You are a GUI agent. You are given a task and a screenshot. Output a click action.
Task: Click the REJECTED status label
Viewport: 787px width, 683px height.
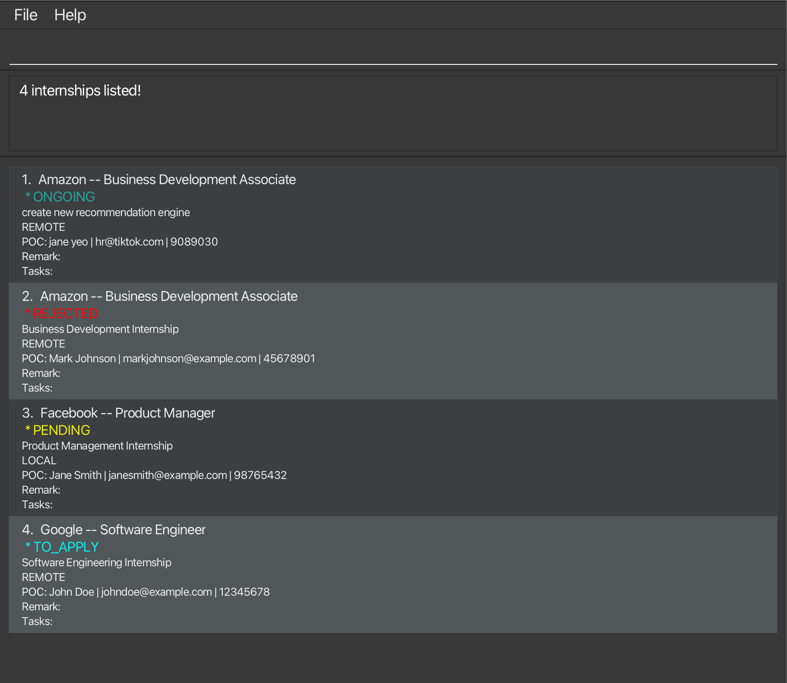[x=65, y=313]
